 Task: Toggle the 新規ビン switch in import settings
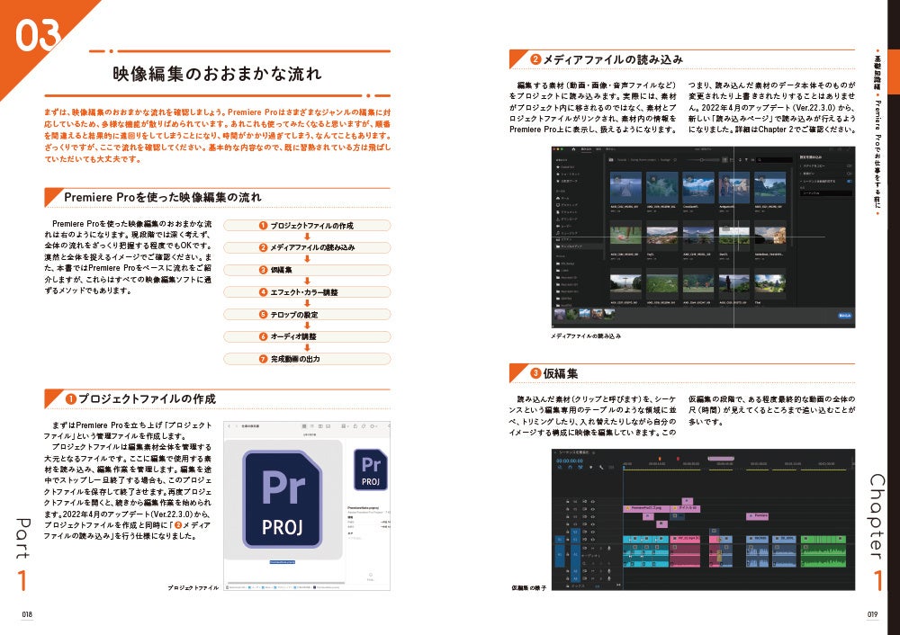(x=849, y=174)
